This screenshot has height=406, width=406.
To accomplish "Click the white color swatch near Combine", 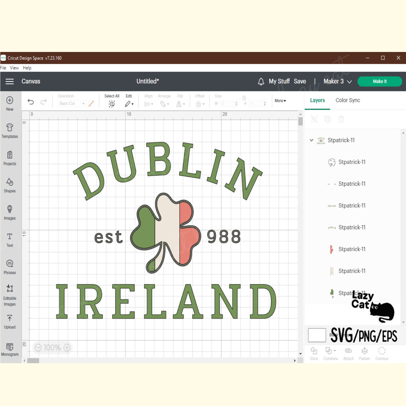I will click(x=317, y=335).
